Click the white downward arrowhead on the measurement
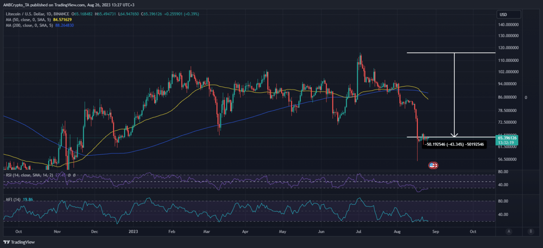The width and height of the screenshot is (543, 248). [455, 135]
